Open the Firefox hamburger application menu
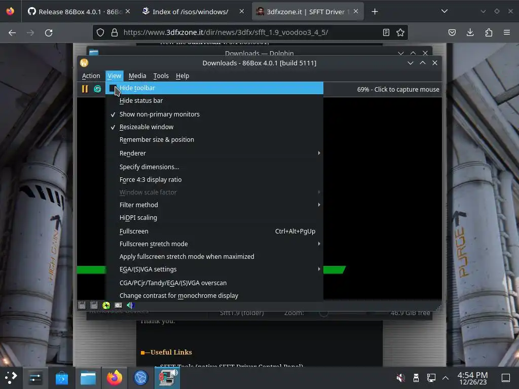This screenshot has width=519, height=389. point(507,32)
